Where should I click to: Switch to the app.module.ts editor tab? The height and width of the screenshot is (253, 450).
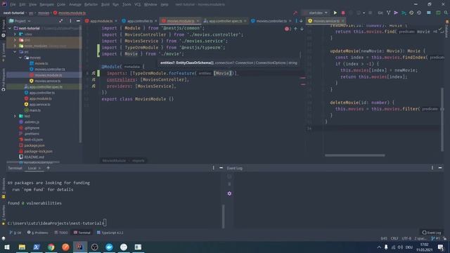101,21
